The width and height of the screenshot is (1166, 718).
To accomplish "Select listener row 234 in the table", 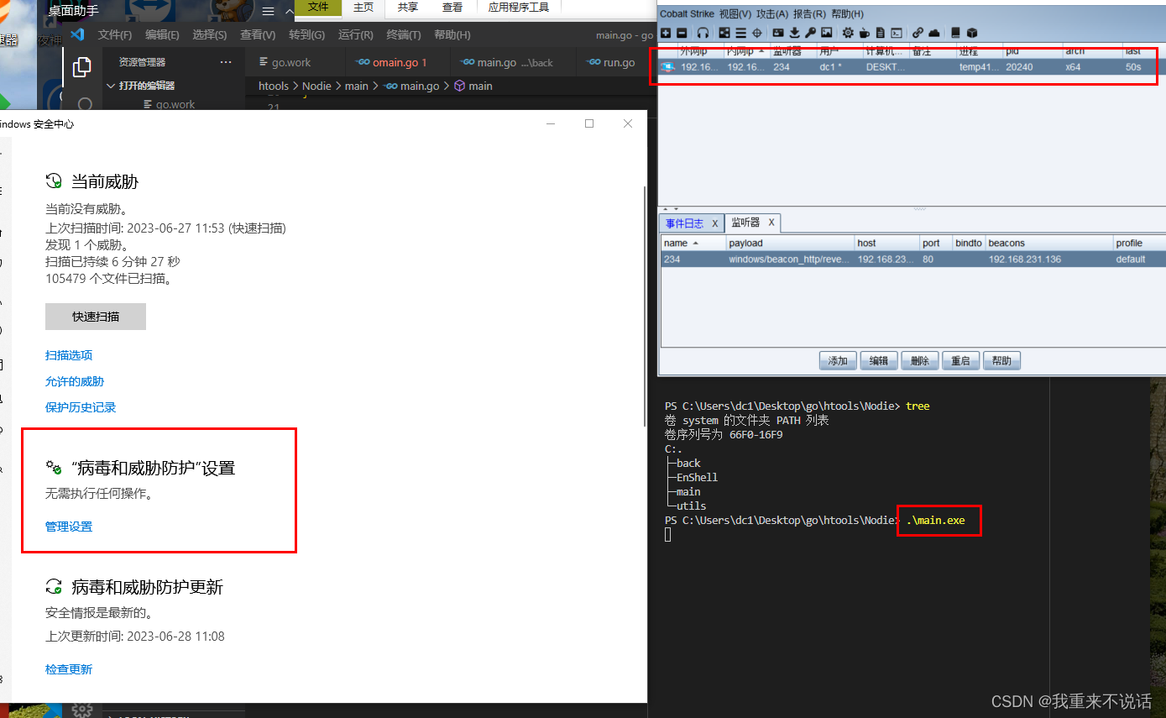I will pos(913,259).
